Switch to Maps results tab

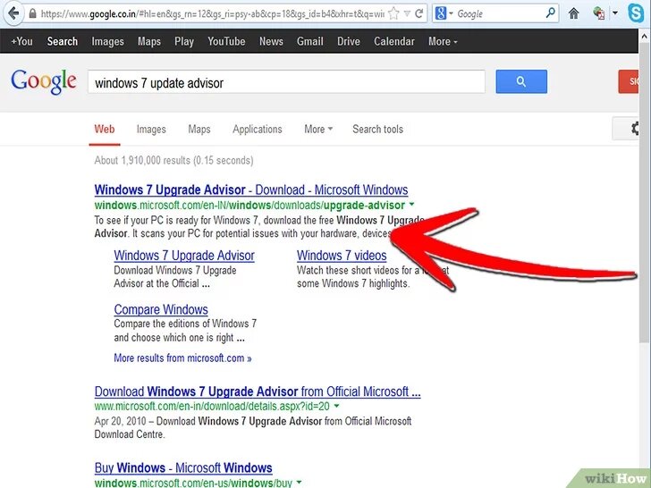tap(199, 130)
